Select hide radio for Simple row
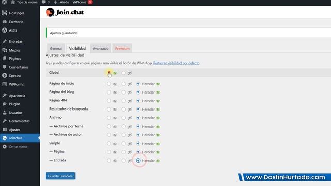Viewport: 331px width, 186px height. (123, 144)
